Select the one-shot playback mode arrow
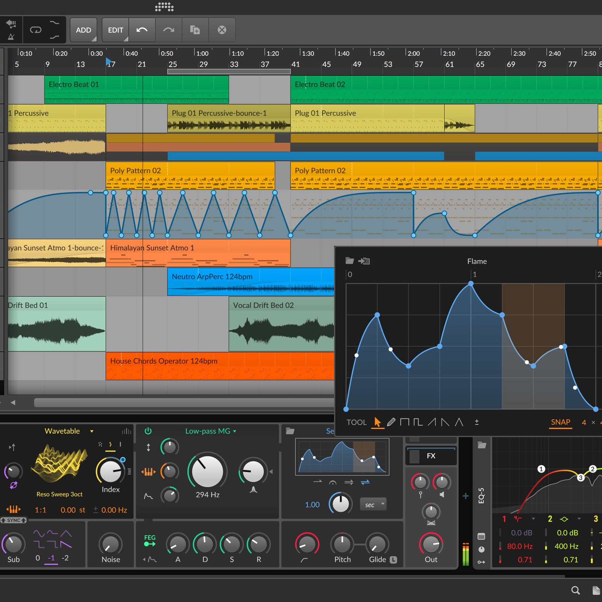The width and height of the screenshot is (602, 602). pyautogui.click(x=318, y=482)
